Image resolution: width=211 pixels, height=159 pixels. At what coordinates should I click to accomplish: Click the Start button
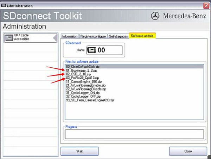tap(79, 151)
